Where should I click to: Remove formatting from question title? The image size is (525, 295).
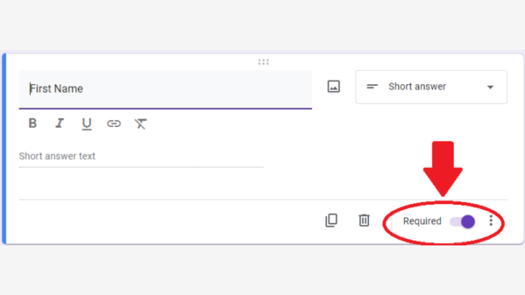[x=140, y=124]
